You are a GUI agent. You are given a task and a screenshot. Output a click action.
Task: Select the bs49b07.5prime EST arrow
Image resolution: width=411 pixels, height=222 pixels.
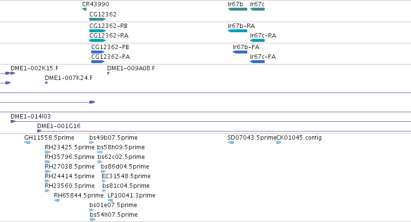tap(91, 143)
